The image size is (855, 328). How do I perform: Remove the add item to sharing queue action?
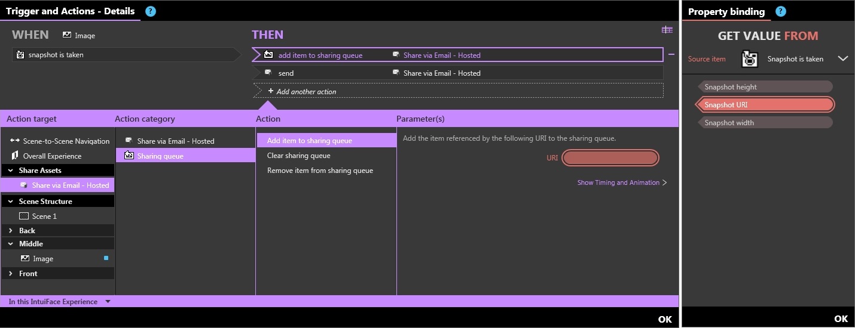671,55
